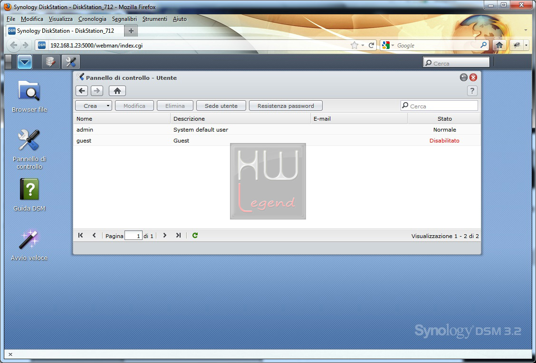Image resolution: width=536 pixels, height=363 pixels.
Task: Click the Firefox home button
Action: (x=499, y=45)
